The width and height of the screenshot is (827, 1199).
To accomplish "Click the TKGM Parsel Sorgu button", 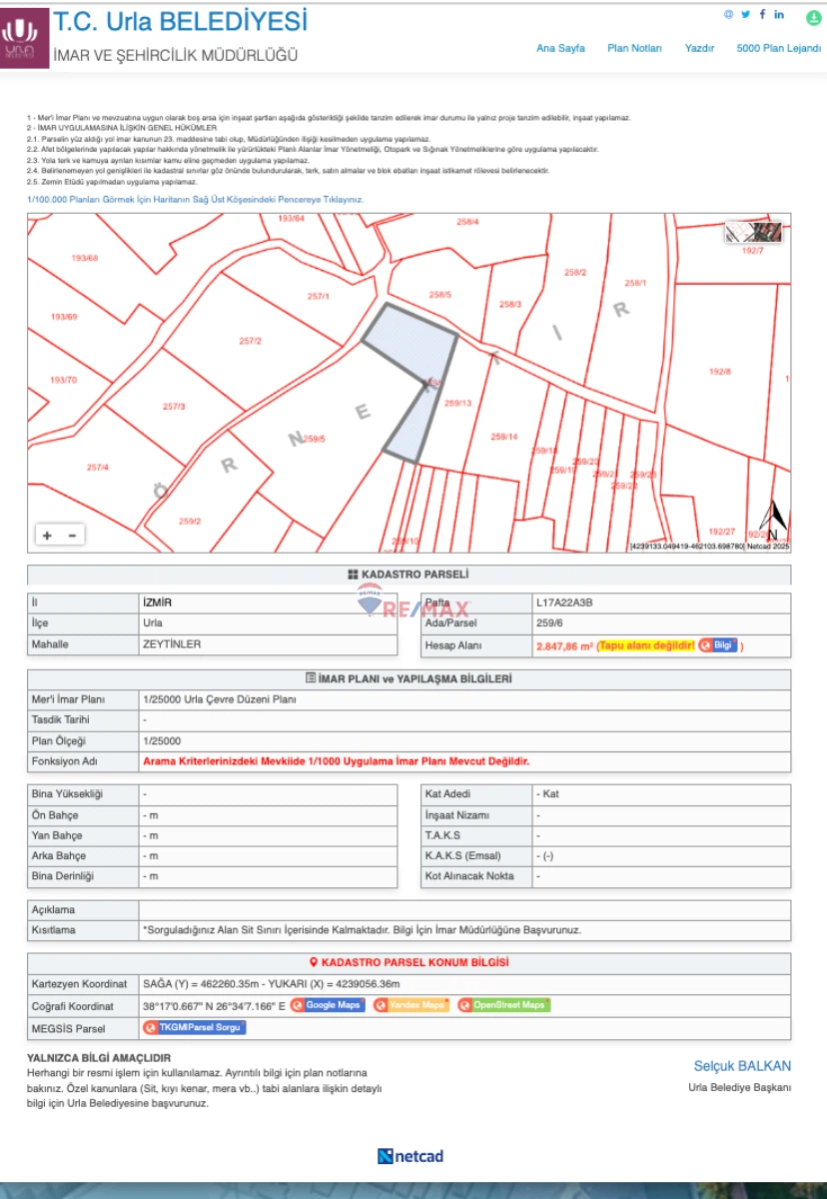I will [195, 1027].
